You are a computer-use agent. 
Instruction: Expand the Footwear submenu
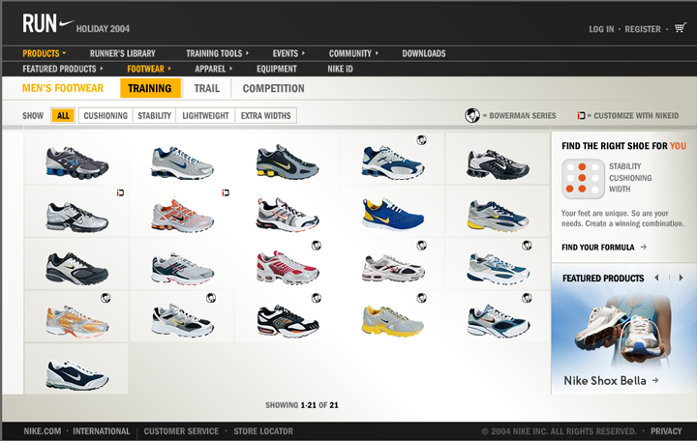click(149, 69)
